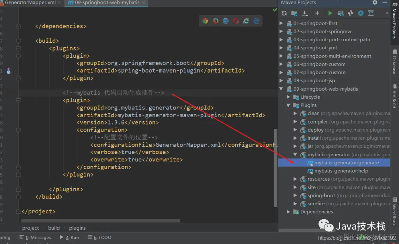Screen dimensions: 399x244
Task: Click the gutter marker beside spring-boot-maven-plugin
Action: pos(8,71)
